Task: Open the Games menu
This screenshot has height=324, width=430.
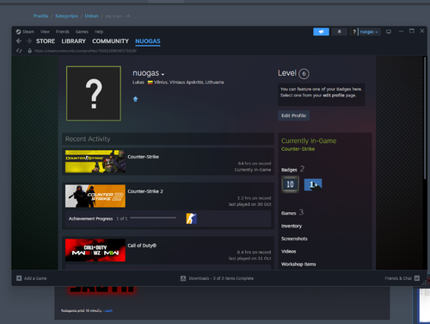Action: 82,32
